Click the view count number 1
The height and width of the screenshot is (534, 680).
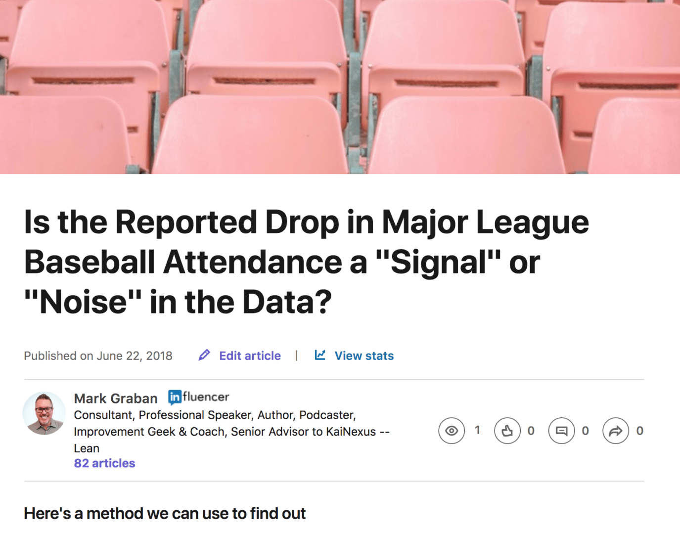(477, 430)
